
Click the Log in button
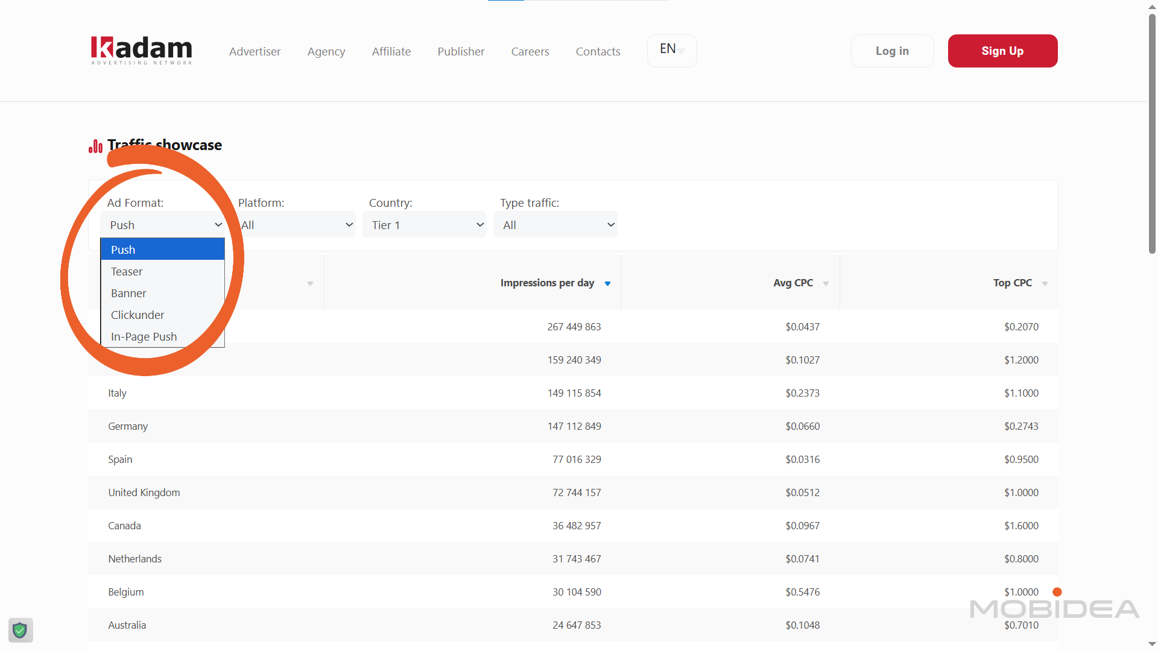(x=892, y=51)
